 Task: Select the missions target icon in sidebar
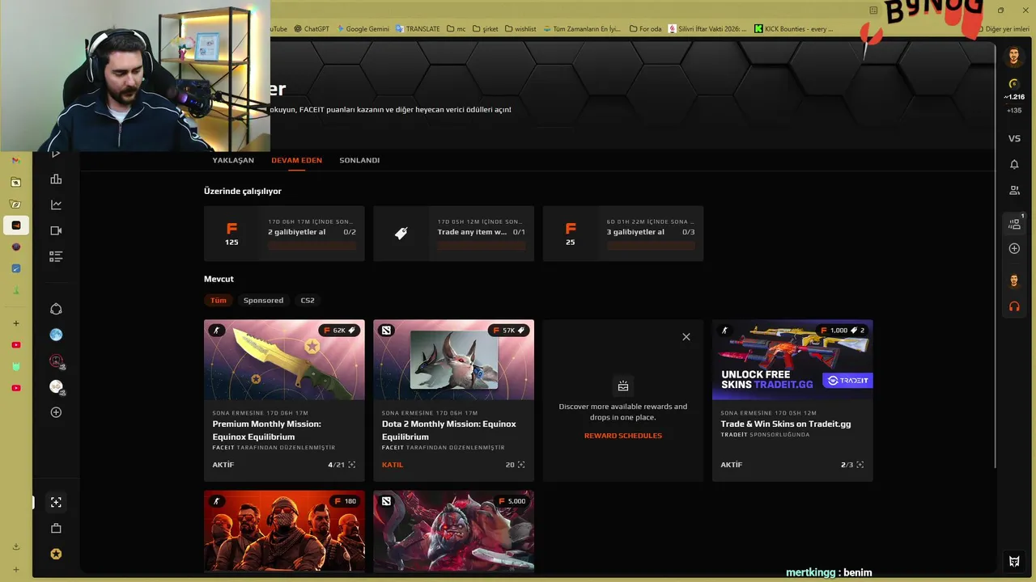(x=56, y=502)
